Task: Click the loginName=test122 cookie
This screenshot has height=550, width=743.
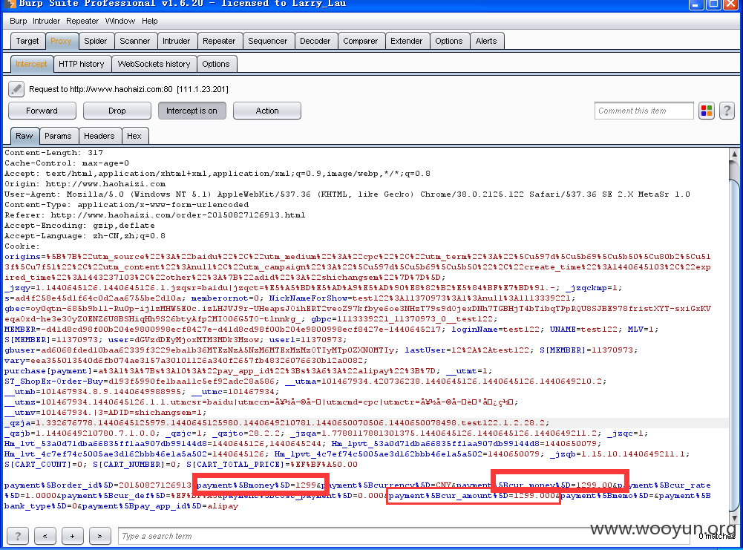Action: click(x=495, y=330)
